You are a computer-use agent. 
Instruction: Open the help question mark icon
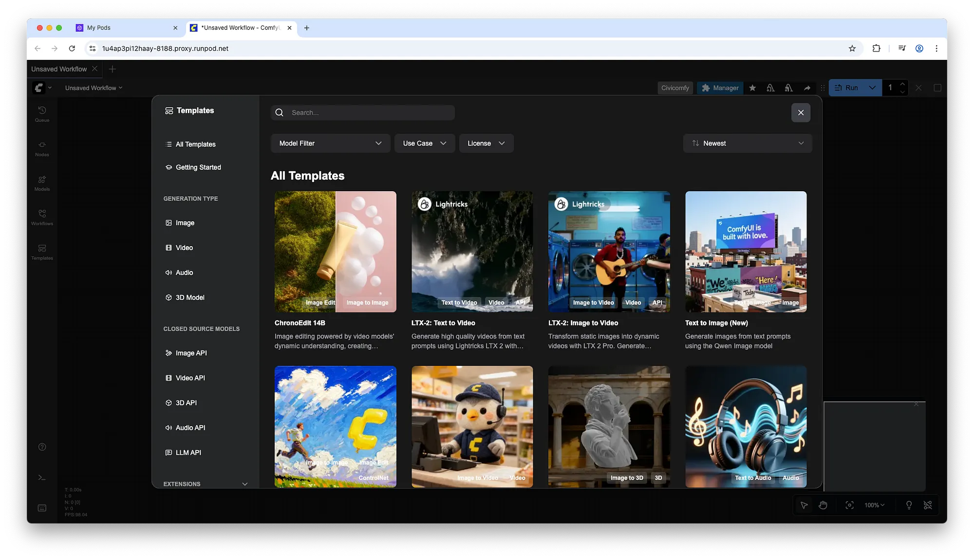pos(42,447)
